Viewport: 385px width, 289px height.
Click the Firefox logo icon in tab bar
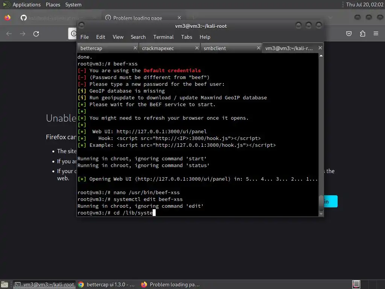[8, 18]
